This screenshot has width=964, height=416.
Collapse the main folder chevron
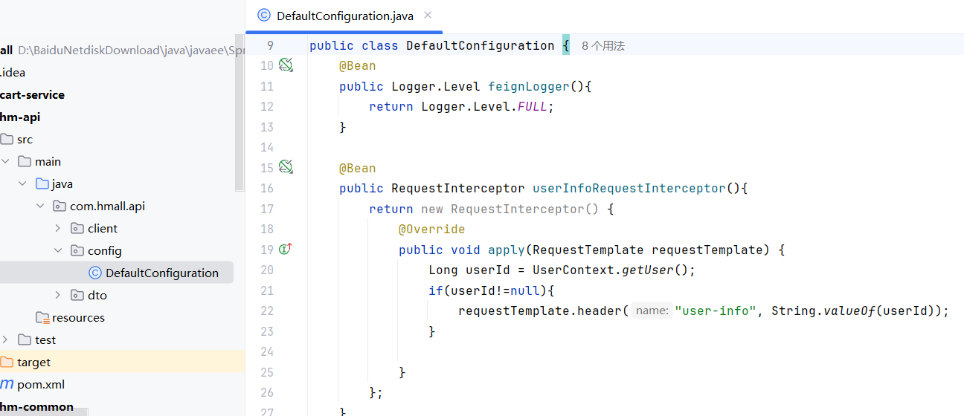[5, 161]
